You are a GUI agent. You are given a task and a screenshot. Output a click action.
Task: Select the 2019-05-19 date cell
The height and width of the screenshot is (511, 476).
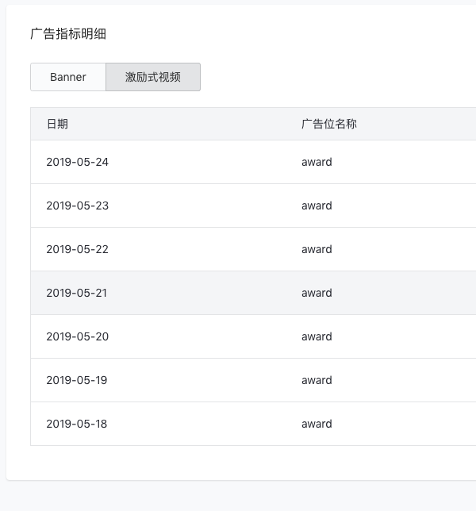[x=77, y=380]
